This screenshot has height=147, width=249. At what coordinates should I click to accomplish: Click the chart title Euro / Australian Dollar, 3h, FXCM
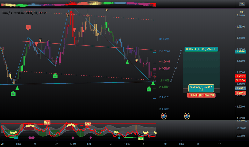point(24,13)
